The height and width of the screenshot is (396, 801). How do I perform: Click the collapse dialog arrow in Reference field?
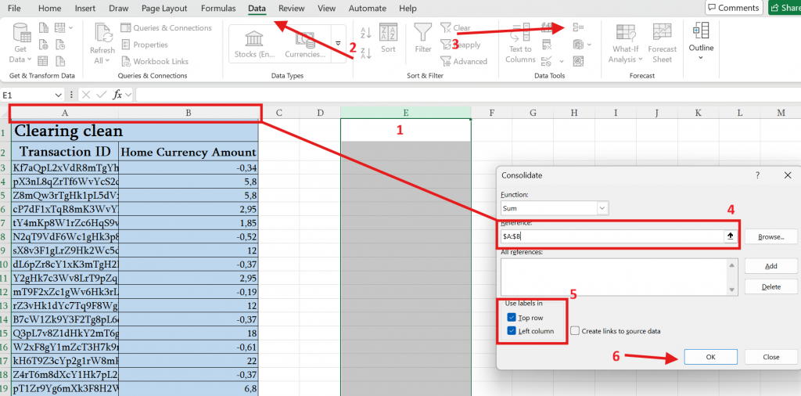click(x=731, y=236)
